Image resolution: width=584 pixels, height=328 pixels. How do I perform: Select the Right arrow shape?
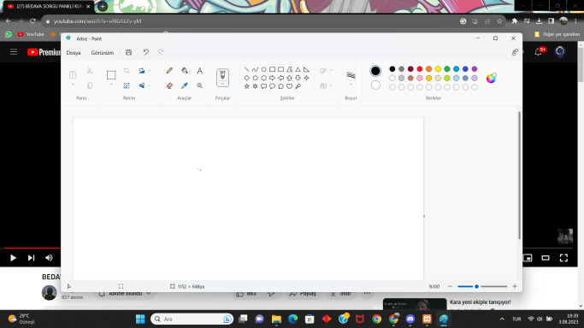pos(272,78)
